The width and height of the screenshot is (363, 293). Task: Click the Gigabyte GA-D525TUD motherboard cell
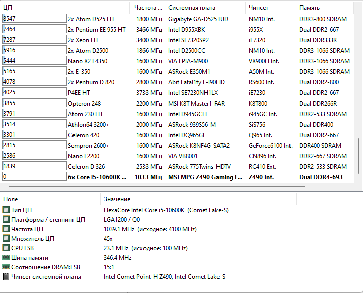pyautogui.click(x=198, y=19)
